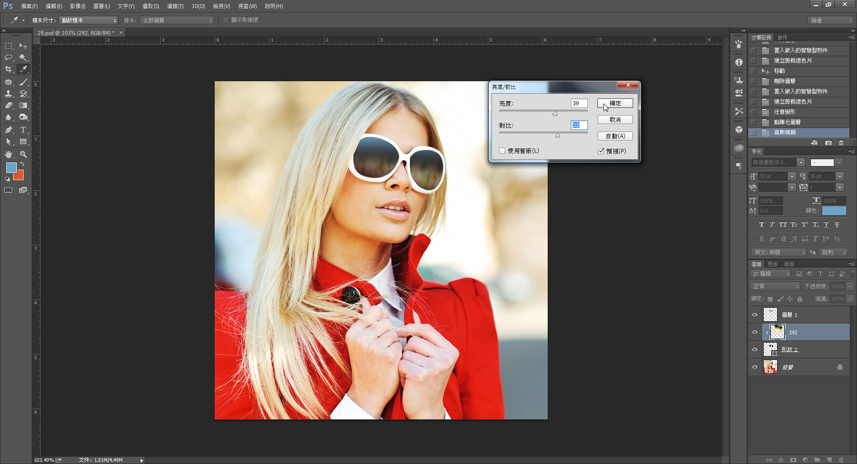This screenshot has width=857, height=464.
Task: Expand the 繪畫 workspace dropdown
Action: [x=831, y=21]
